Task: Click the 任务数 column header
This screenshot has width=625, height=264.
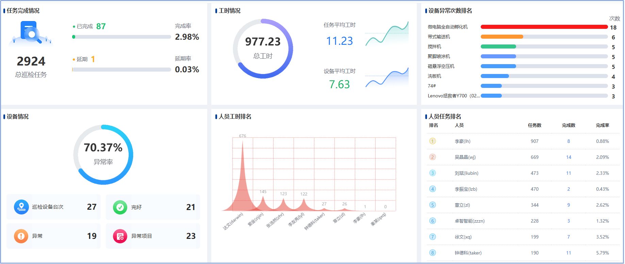Action: click(534, 125)
